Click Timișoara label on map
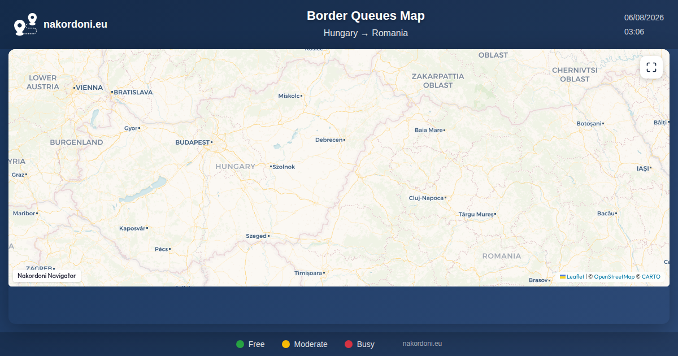Screen dimensions: 678x356 310,273
